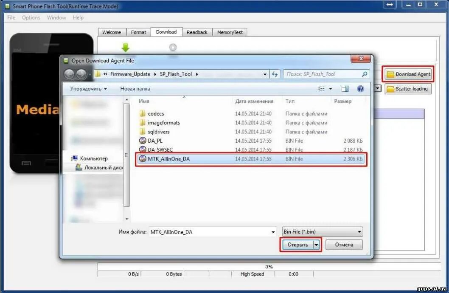Viewport: 449px width, 293px height.
Task: Click the Открыть button
Action: pyautogui.click(x=298, y=245)
